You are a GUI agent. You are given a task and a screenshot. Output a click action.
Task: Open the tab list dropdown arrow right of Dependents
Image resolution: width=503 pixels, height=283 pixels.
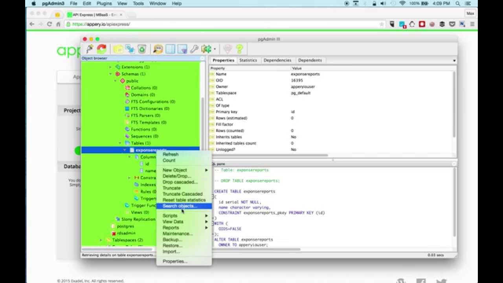(454, 61)
